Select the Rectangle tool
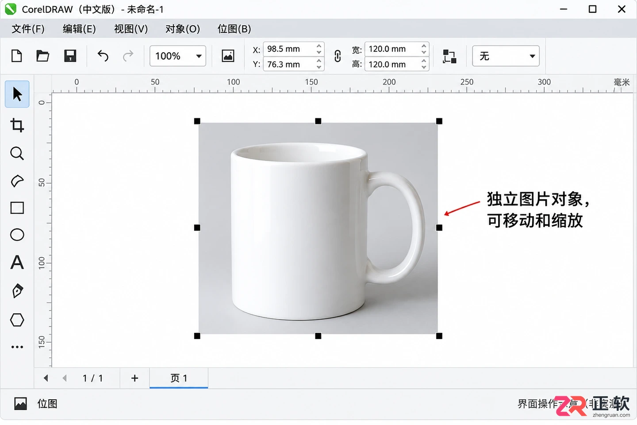Screen dimensions: 637x425 pos(17,208)
